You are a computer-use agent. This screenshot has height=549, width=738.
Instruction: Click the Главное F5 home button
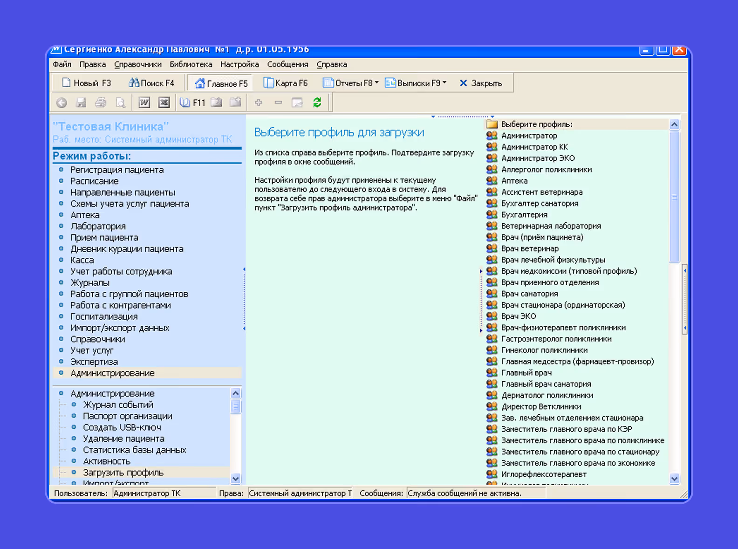point(220,83)
